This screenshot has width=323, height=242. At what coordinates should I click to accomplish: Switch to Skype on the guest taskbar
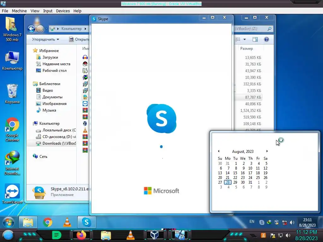point(86,222)
